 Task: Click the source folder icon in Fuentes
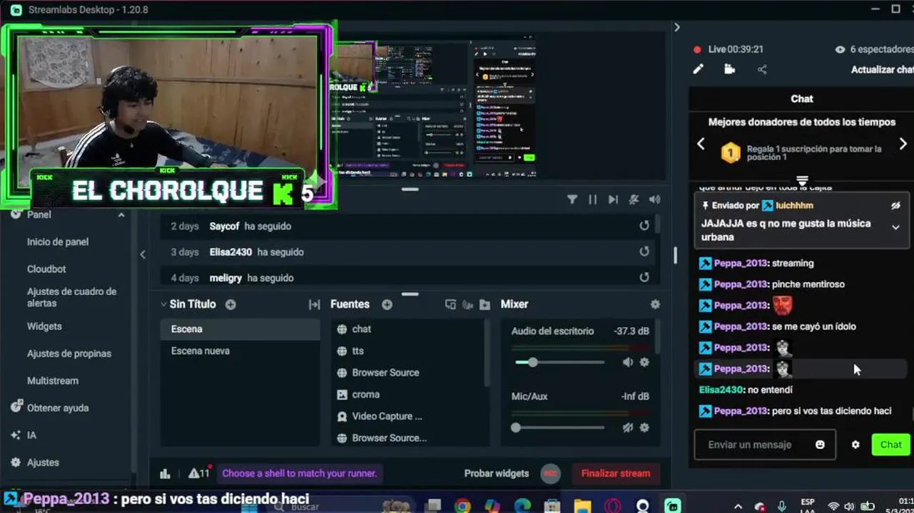point(484,304)
